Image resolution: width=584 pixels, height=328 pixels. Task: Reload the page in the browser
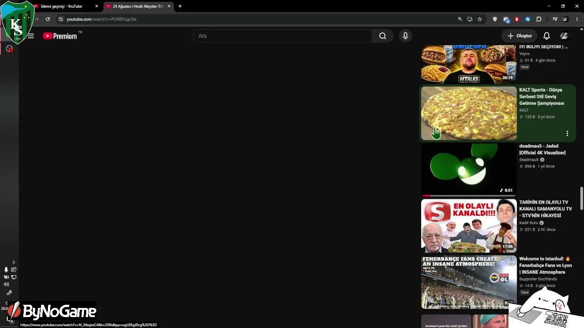[47, 19]
